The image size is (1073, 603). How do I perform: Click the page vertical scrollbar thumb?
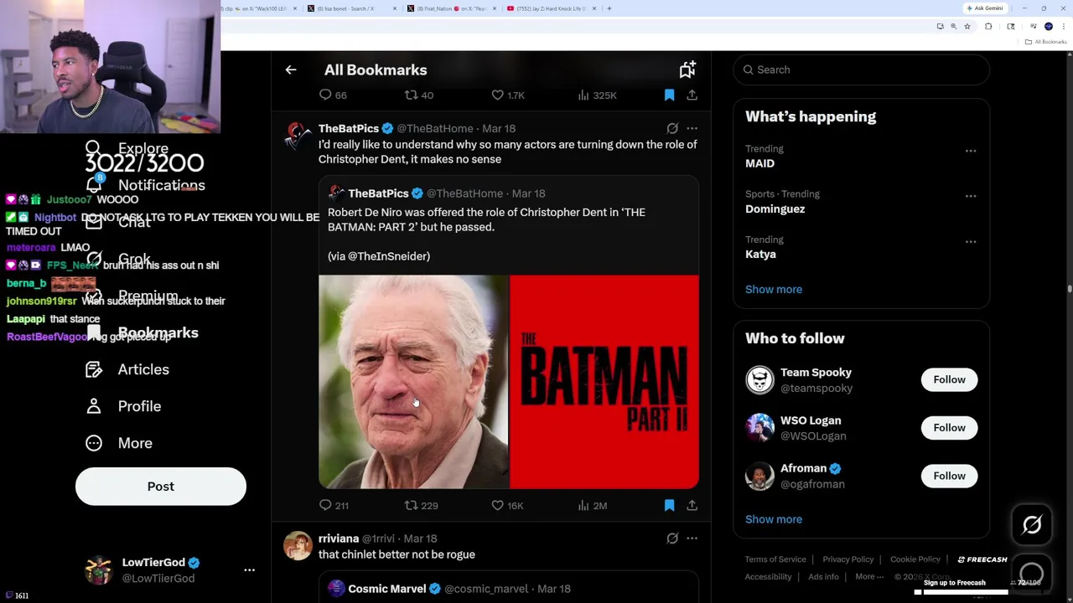coord(1069,288)
